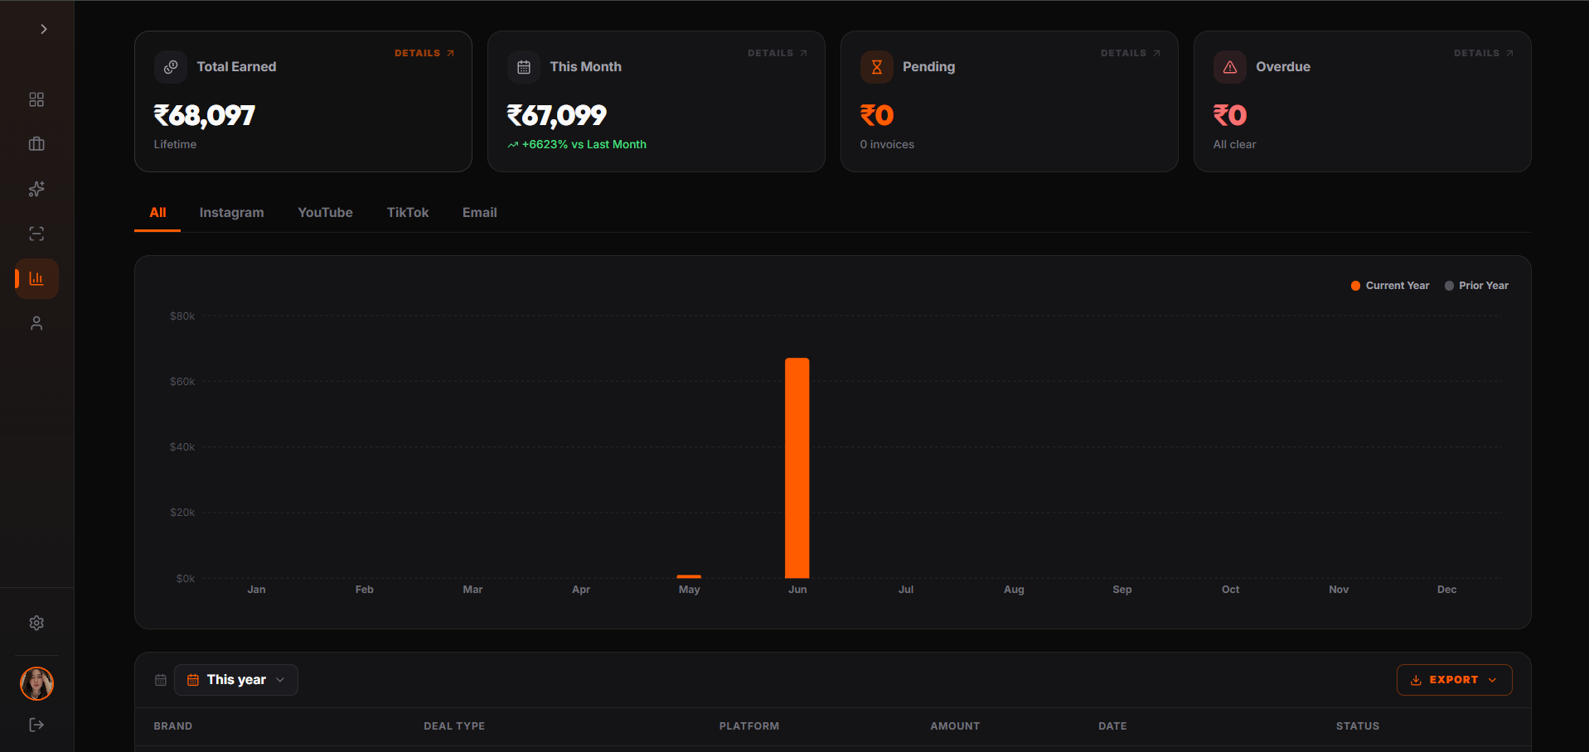Click the ₹68,097 total earned value

205,115
